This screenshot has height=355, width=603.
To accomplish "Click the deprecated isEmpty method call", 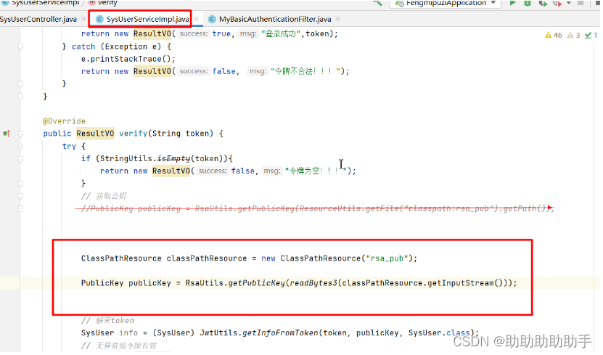I will coord(173,158).
